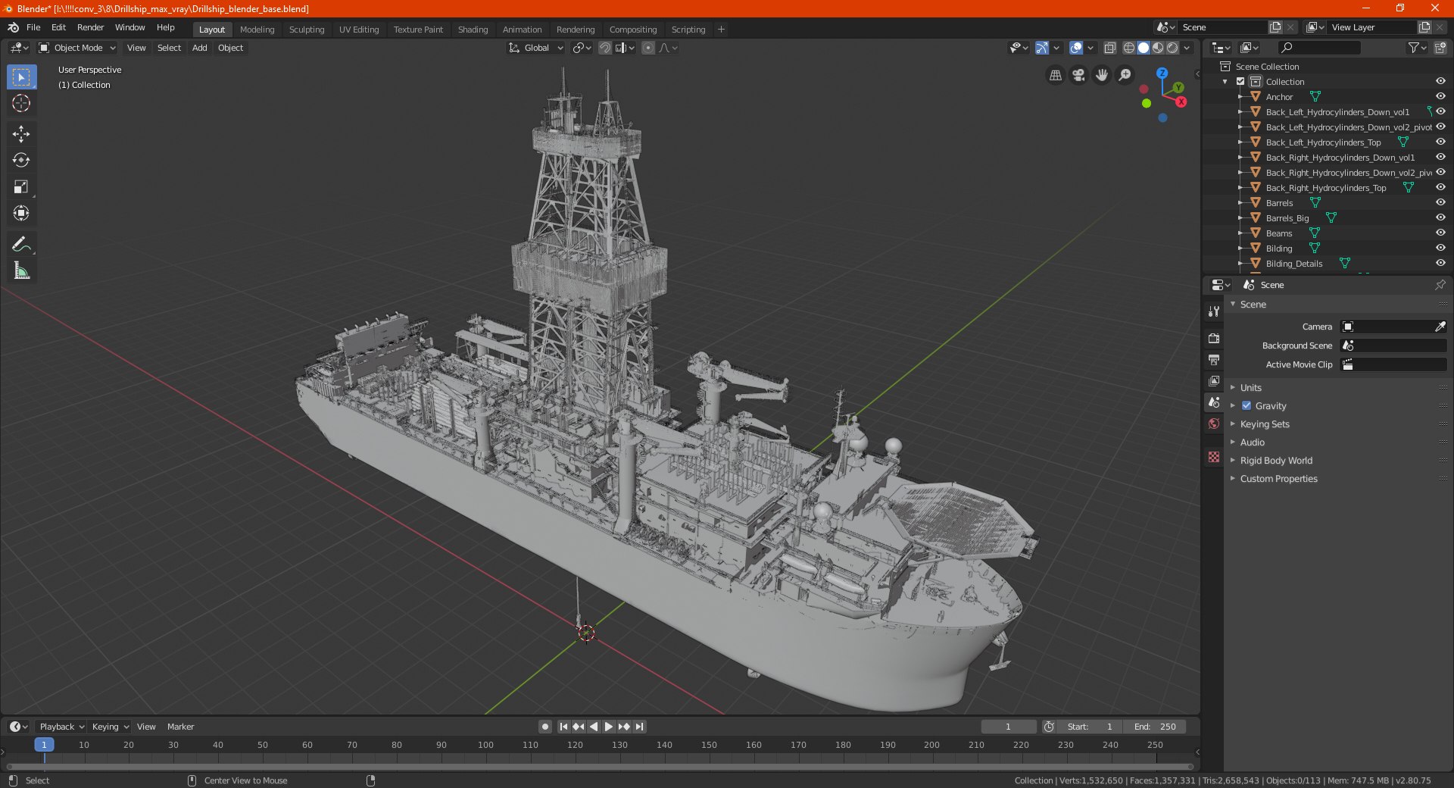Open the Render menu

90,27
